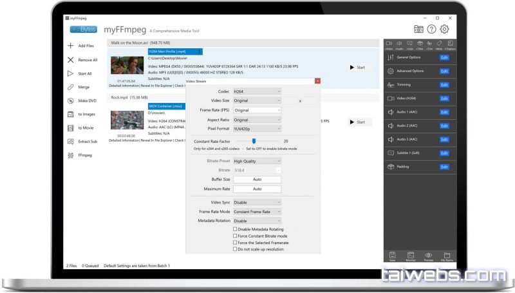This screenshot has height=293, width=515.
Task: Open the Video Size dropdown
Action: [x=257, y=100]
